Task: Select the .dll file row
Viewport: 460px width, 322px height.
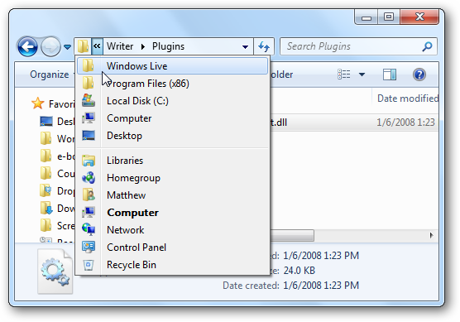Action: [354, 123]
